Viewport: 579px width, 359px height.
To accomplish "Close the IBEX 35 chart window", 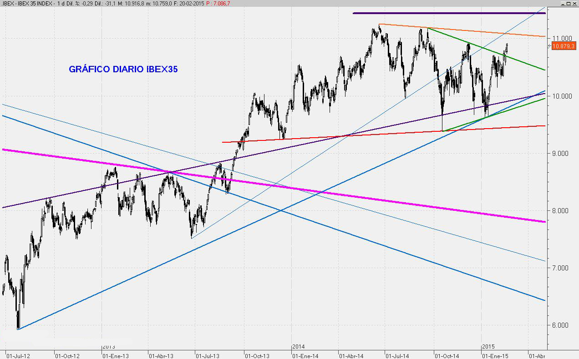I will click(x=574, y=3).
